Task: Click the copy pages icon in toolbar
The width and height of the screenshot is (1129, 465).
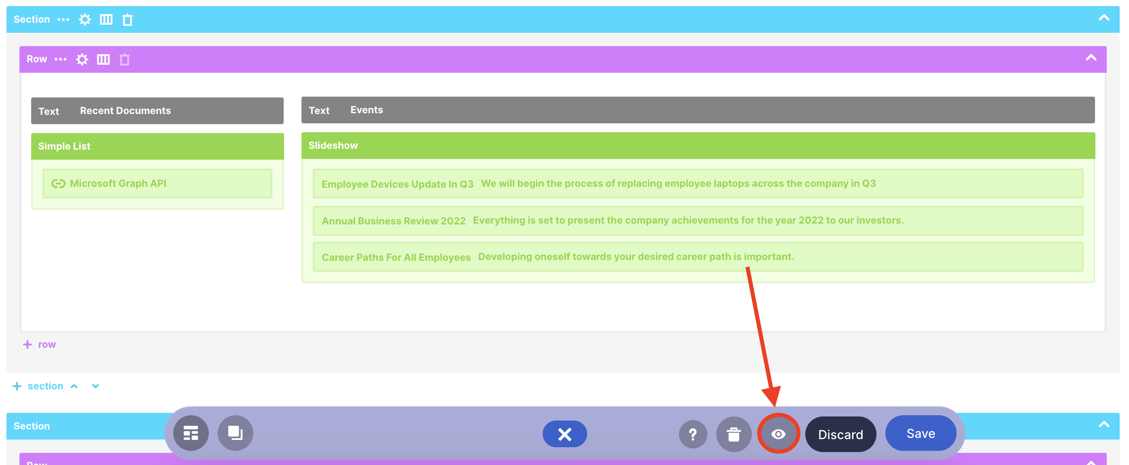Action: 236,433
